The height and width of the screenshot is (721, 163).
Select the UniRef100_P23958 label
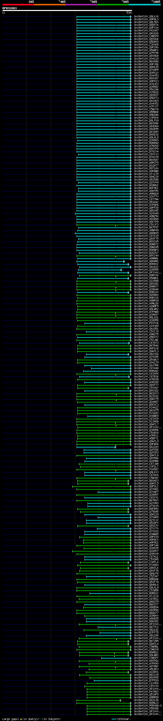[x=146, y=422]
